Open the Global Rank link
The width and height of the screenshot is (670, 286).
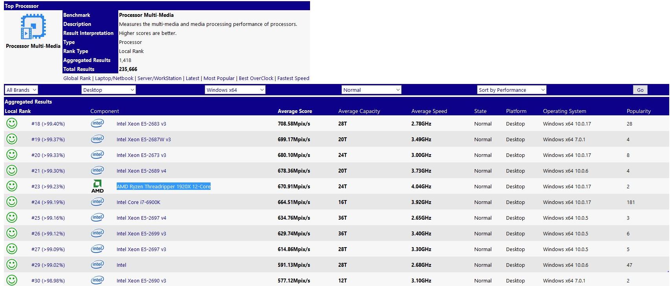[x=77, y=78]
